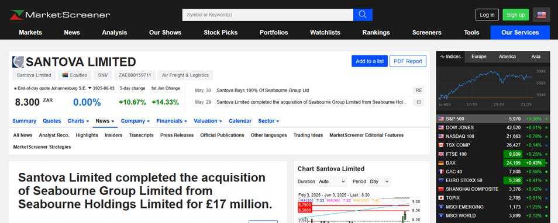
Task: Go to the Quotes tab
Action: (x=52, y=121)
